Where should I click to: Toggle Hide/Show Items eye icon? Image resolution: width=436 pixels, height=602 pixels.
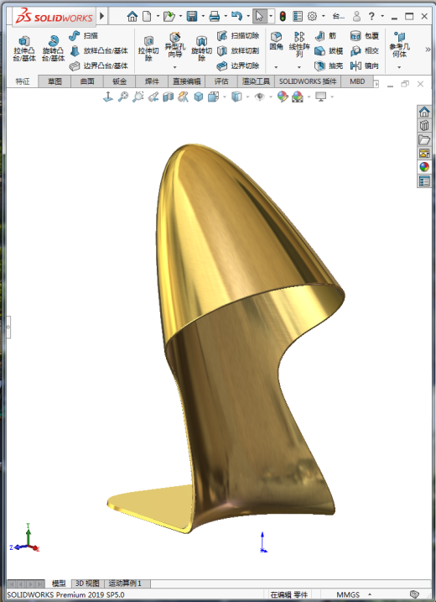pyautogui.click(x=260, y=97)
